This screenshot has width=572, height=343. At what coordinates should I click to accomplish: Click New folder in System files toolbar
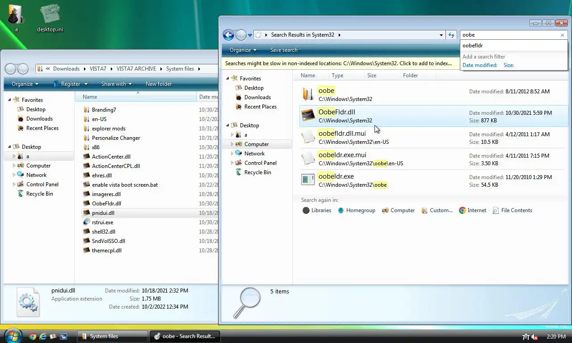159,84
